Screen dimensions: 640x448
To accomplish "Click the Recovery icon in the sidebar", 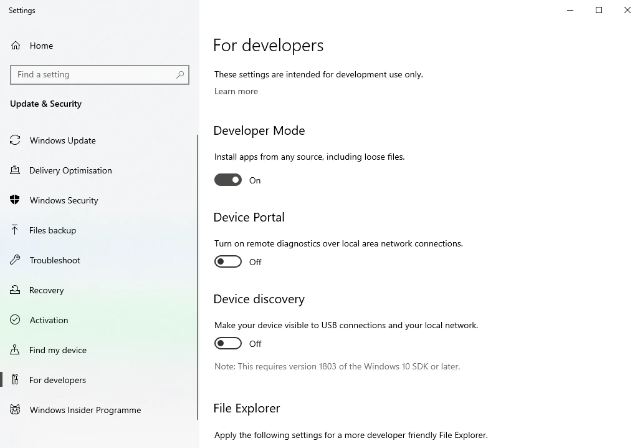I will point(15,290).
